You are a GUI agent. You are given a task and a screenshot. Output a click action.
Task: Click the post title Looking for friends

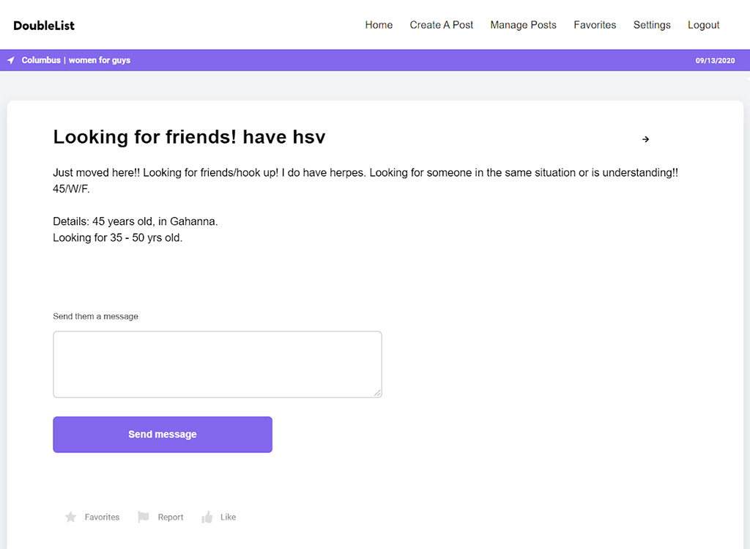pyautogui.click(x=189, y=137)
